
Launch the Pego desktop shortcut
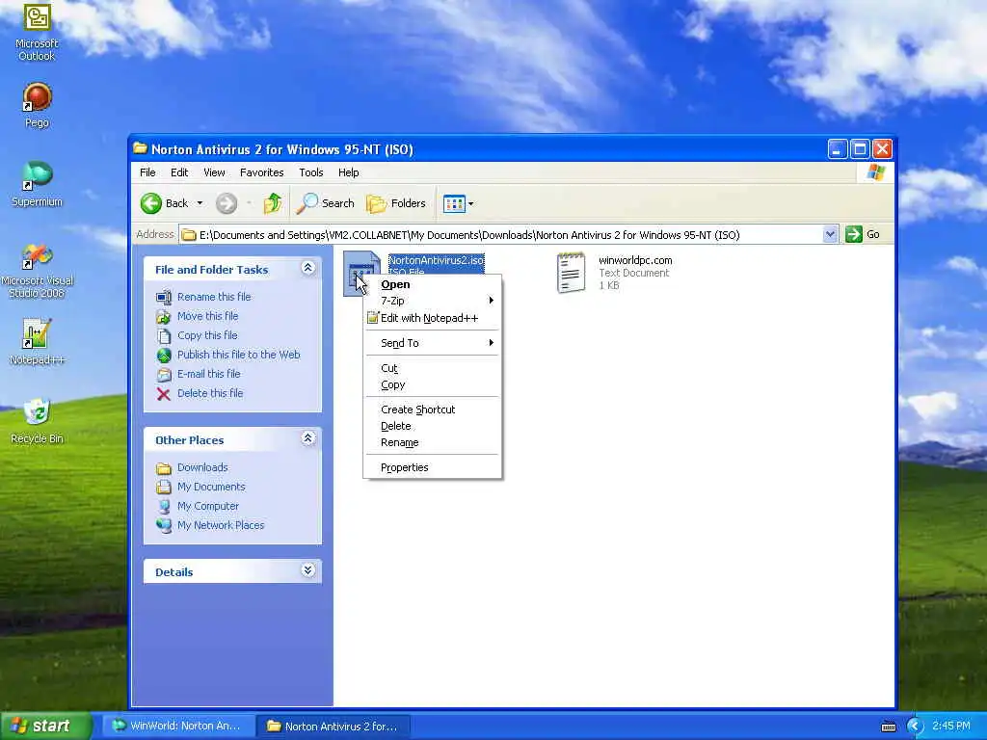37,106
